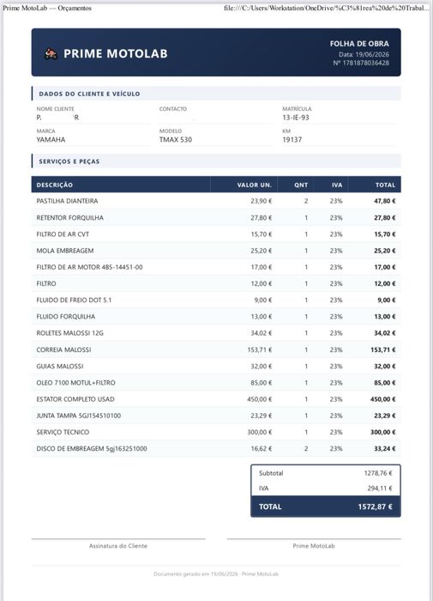This screenshot has height=601, width=433.
Task: Click the KM value 19137
Action: (292, 140)
